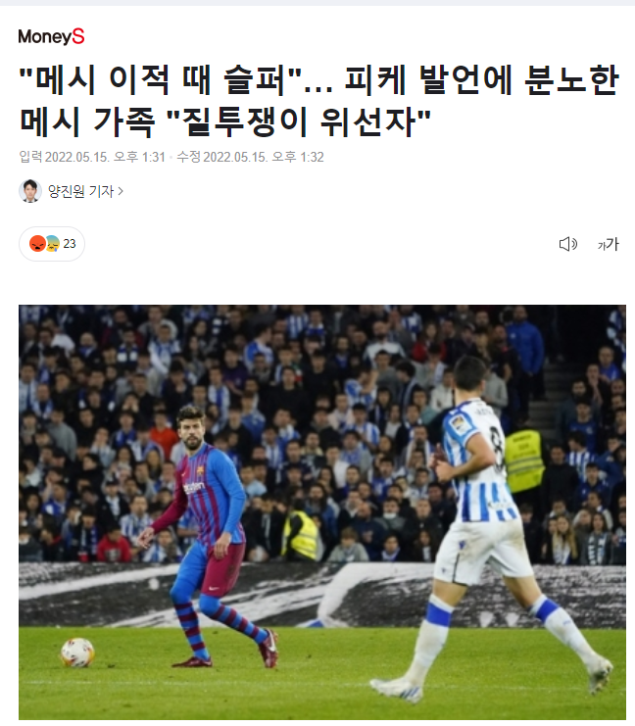Screen dimensions: 635x726
Task: Open font size setting 가가
Action: click(x=608, y=244)
